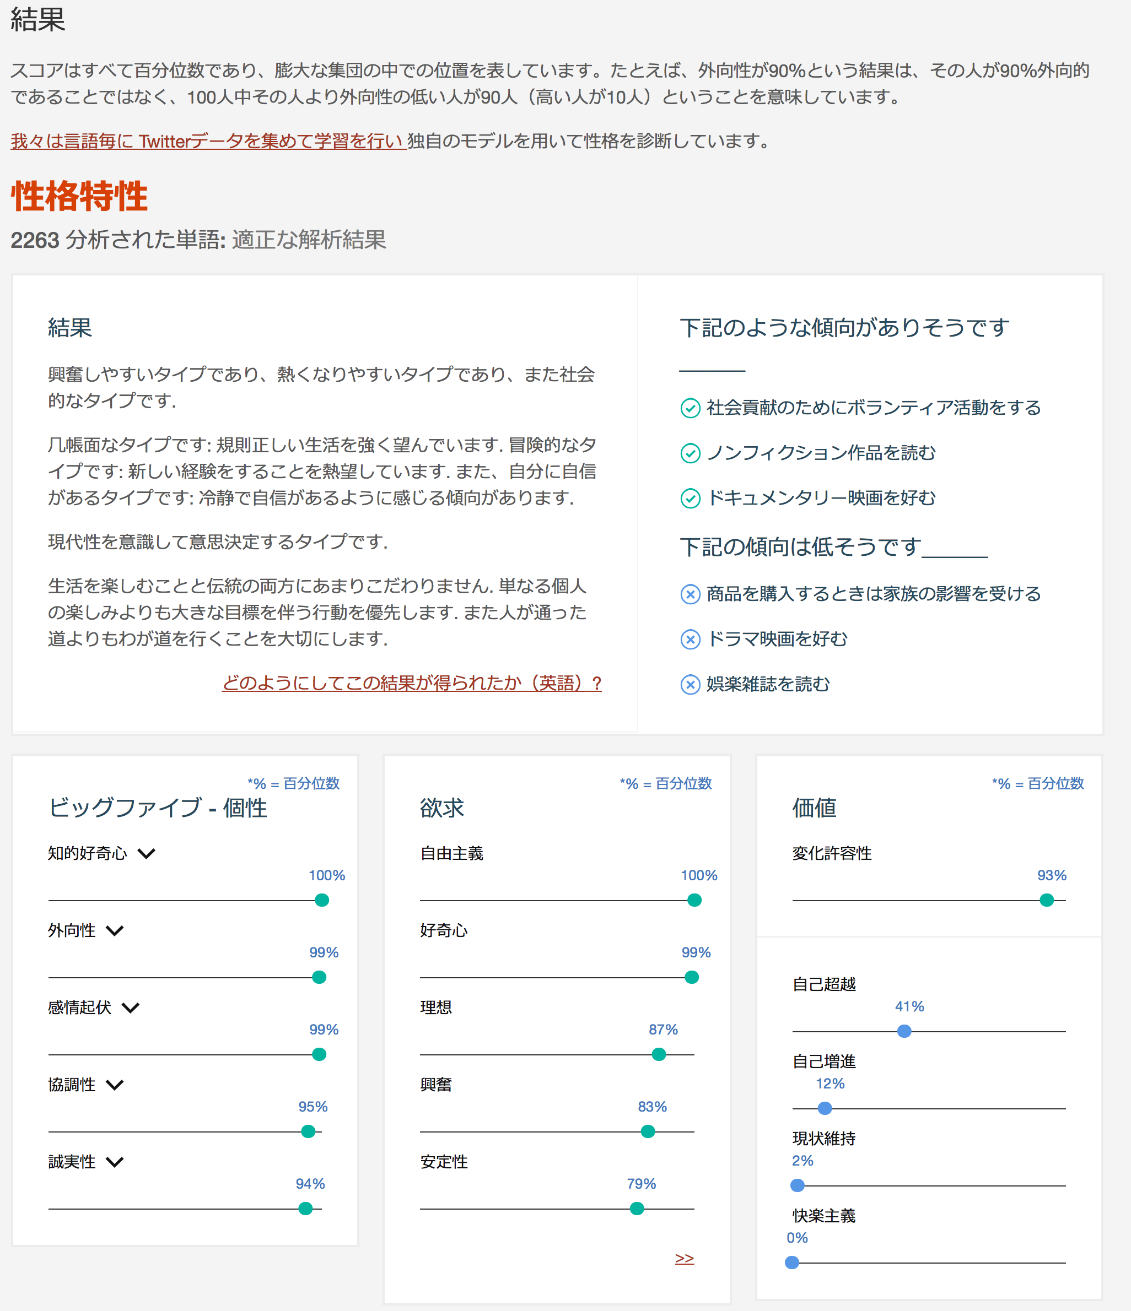
Task: Expand the 協調性 chevron
Action: point(114,1085)
